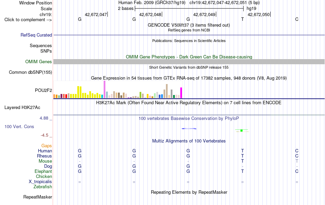Select the RepeatMasker track label

tap(38, 197)
